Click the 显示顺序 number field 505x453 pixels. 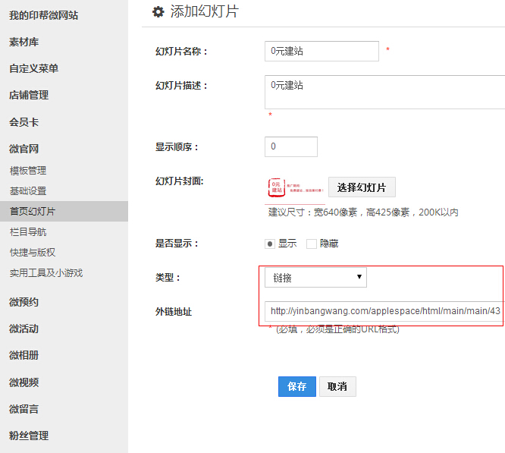(x=290, y=146)
